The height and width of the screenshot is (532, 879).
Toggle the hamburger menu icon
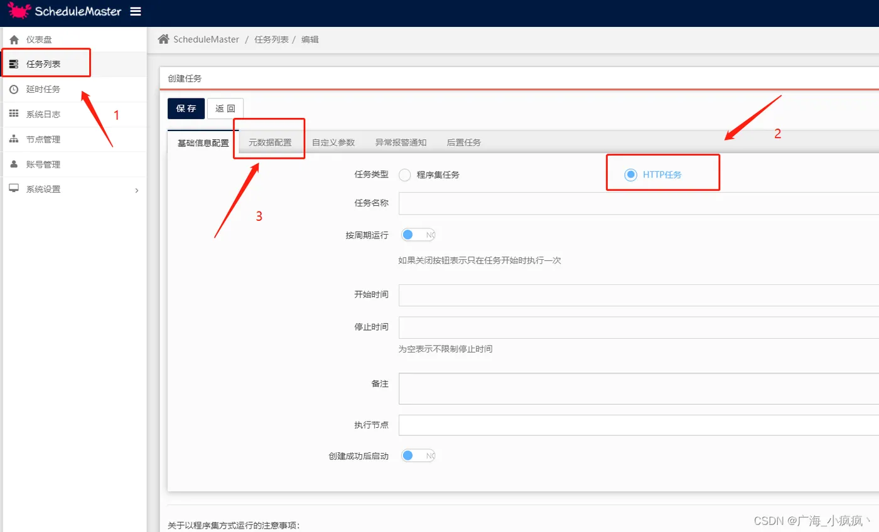click(135, 11)
